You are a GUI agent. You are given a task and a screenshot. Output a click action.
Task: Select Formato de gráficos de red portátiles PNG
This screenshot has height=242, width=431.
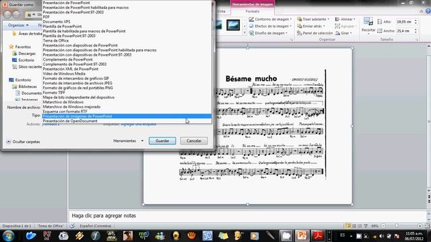127,88
